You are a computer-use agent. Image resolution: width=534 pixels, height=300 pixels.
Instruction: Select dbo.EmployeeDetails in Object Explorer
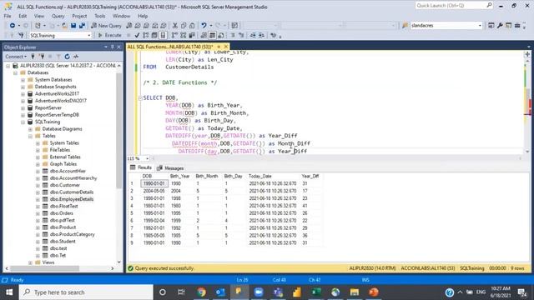point(72,199)
